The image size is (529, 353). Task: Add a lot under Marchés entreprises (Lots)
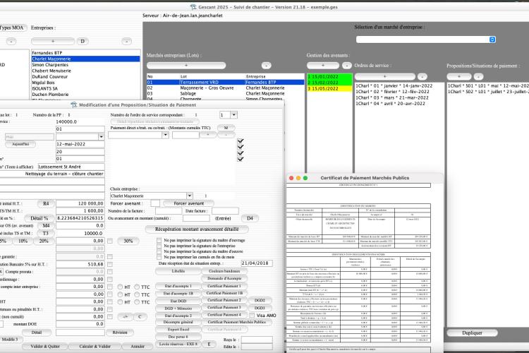(186, 65)
